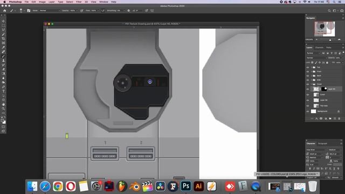This screenshot has width=345, height=194.
Task: Apply Faux Bold in Character panel
Action: [310, 169]
